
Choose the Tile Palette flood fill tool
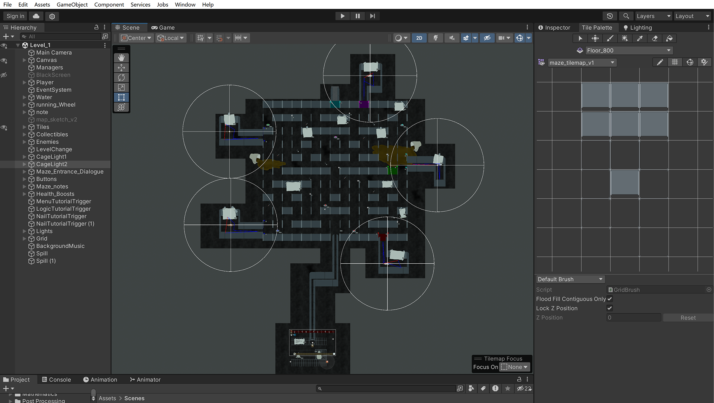point(669,38)
